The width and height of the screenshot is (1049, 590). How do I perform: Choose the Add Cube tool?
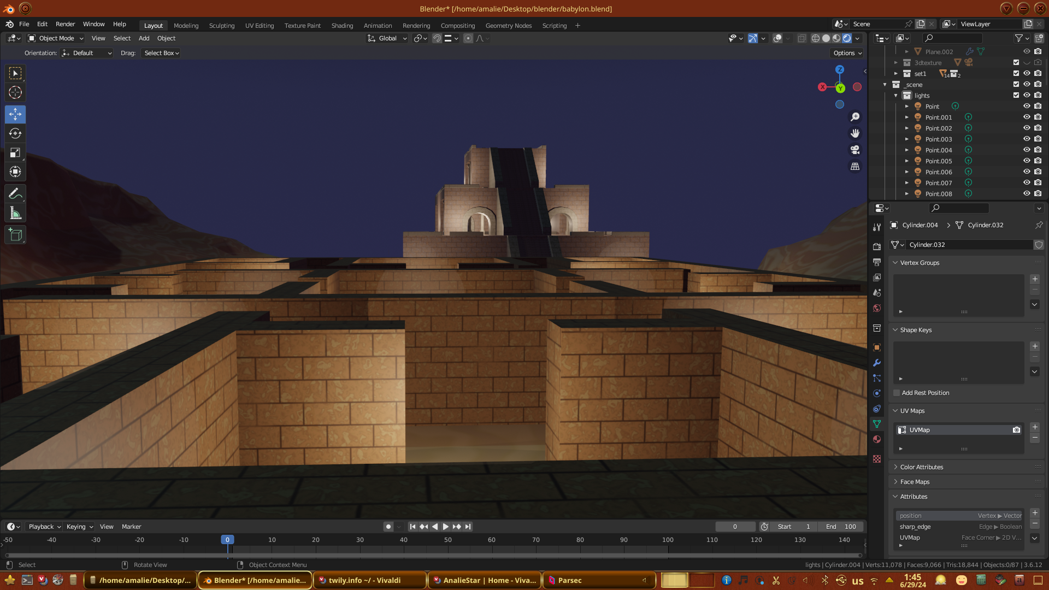click(x=15, y=235)
